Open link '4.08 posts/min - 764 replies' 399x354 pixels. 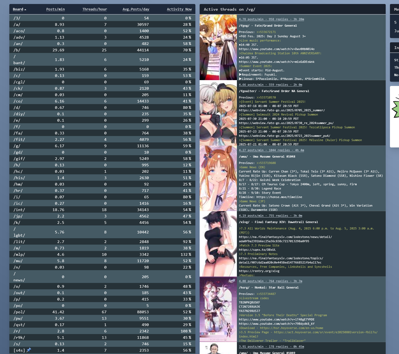[270, 281]
